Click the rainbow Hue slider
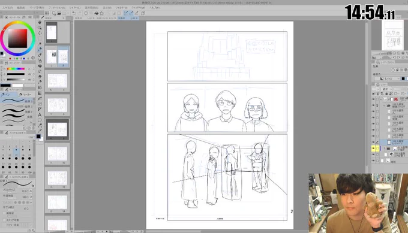 tap(16, 69)
